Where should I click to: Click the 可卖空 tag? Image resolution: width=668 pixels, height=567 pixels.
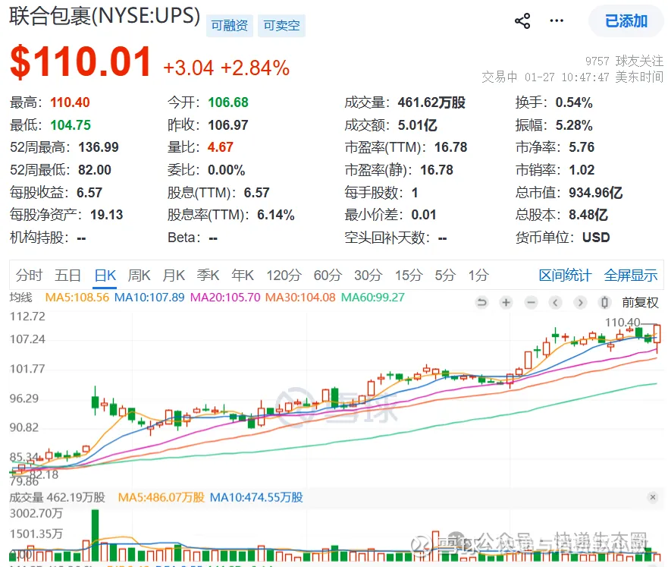pyautogui.click(x=281, y=26)
